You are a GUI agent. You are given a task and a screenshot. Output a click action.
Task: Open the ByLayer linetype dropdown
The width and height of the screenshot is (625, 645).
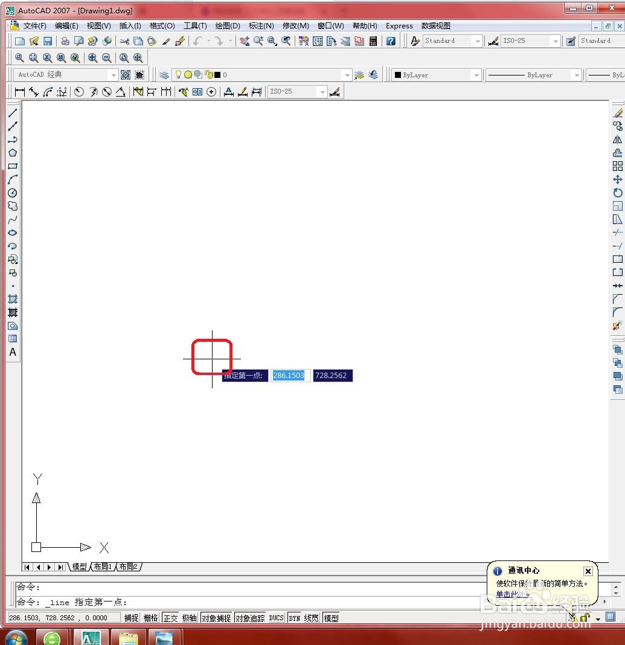[x=577, y=75]
